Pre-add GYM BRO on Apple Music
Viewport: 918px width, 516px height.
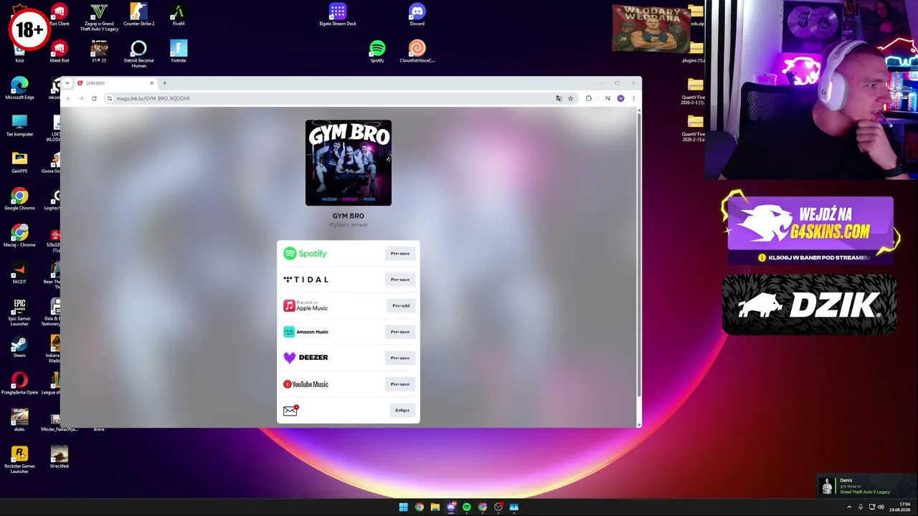pyautogui.click(x=401, y=306)
